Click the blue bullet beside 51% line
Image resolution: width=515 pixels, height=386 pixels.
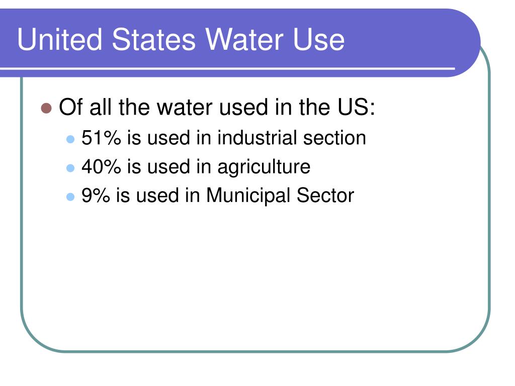pos(70,139)
